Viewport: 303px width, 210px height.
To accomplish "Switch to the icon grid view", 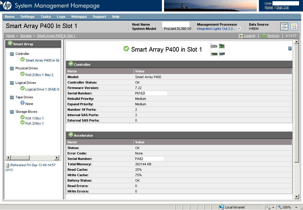I will (x=294, y=27).
